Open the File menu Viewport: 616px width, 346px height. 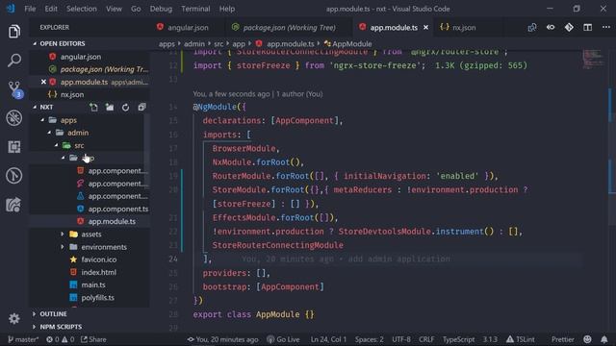click(30, 9)
